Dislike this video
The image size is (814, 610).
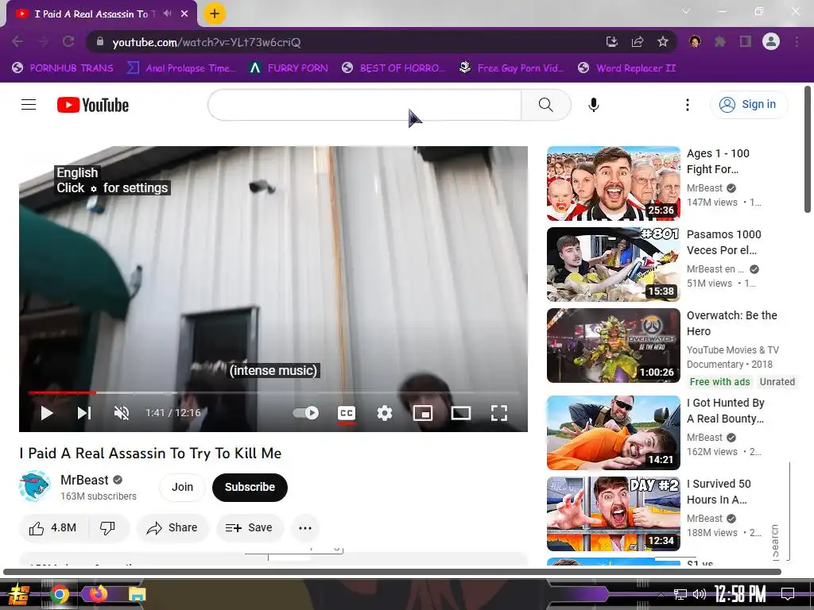coord(107,528)
